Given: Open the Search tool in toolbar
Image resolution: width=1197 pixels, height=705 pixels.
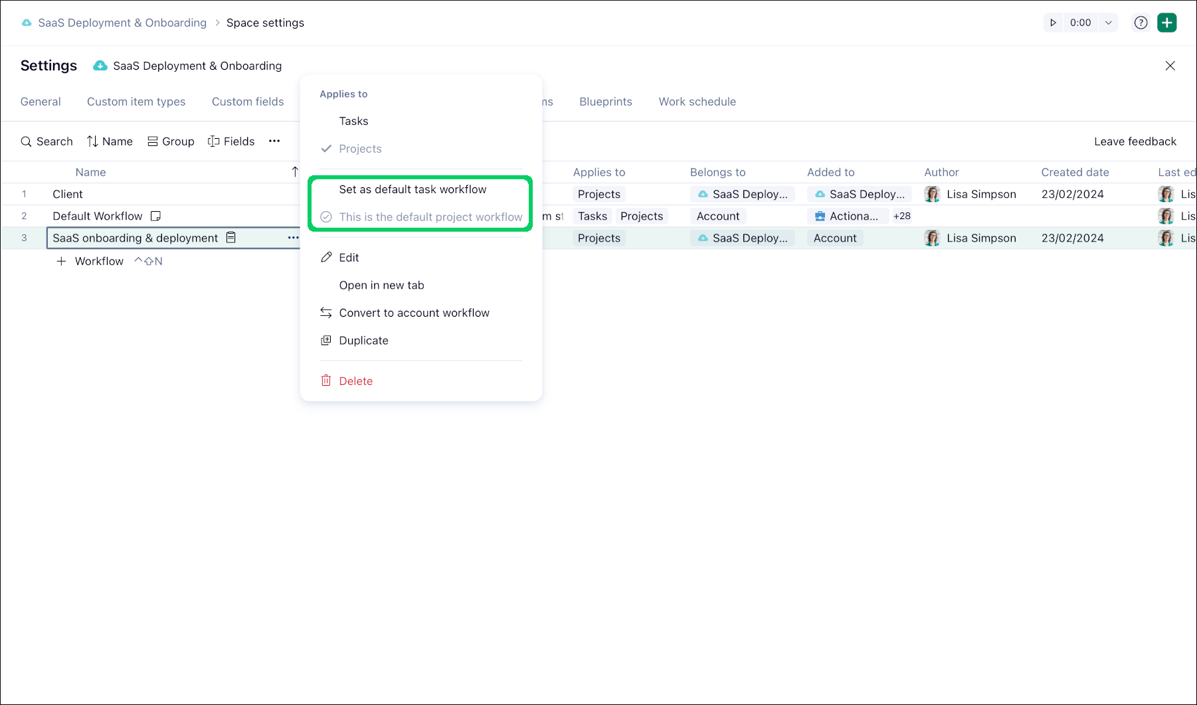Looking at the screenshot, I should coord(46,141).
